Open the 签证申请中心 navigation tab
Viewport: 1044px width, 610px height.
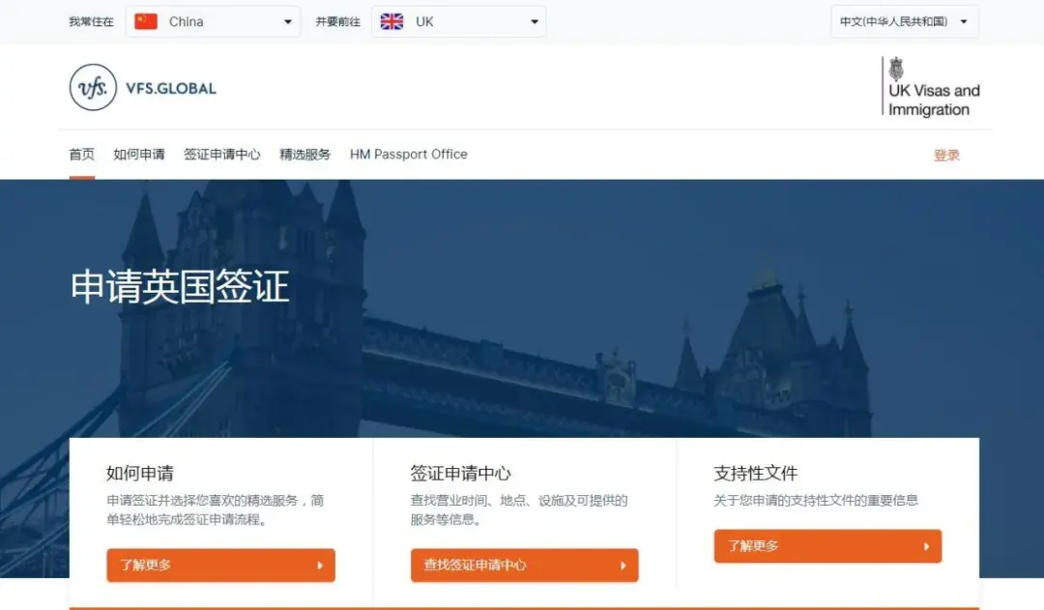(222, 154)
